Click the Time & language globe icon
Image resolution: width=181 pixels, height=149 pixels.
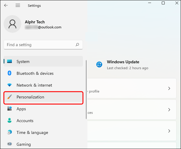(x=9, y=132)
